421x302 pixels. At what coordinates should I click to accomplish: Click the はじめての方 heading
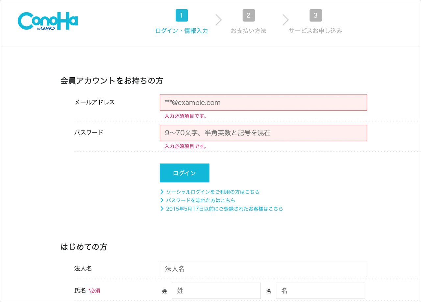pyautogui.click(x=84, y=247)
